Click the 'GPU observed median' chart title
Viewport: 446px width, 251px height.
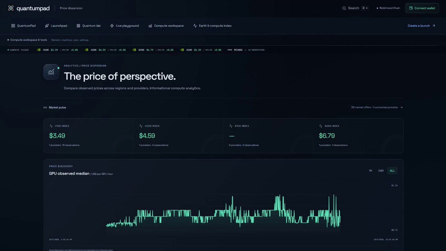point(69,174)
